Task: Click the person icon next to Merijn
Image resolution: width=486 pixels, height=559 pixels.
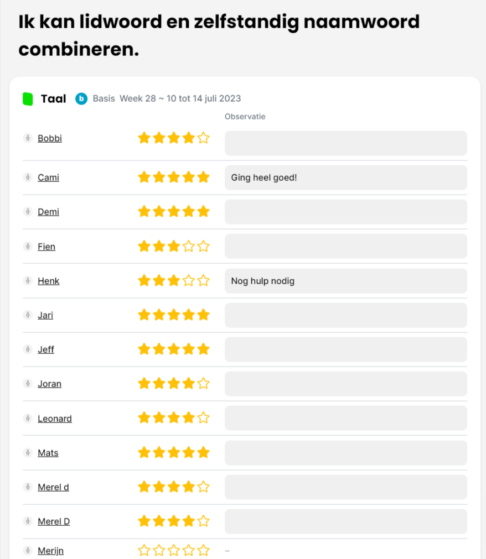Action: coord(28,551)
